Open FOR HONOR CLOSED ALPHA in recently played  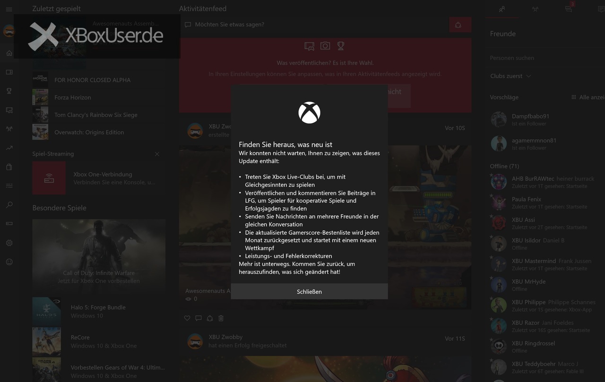(x=99, y=80)
